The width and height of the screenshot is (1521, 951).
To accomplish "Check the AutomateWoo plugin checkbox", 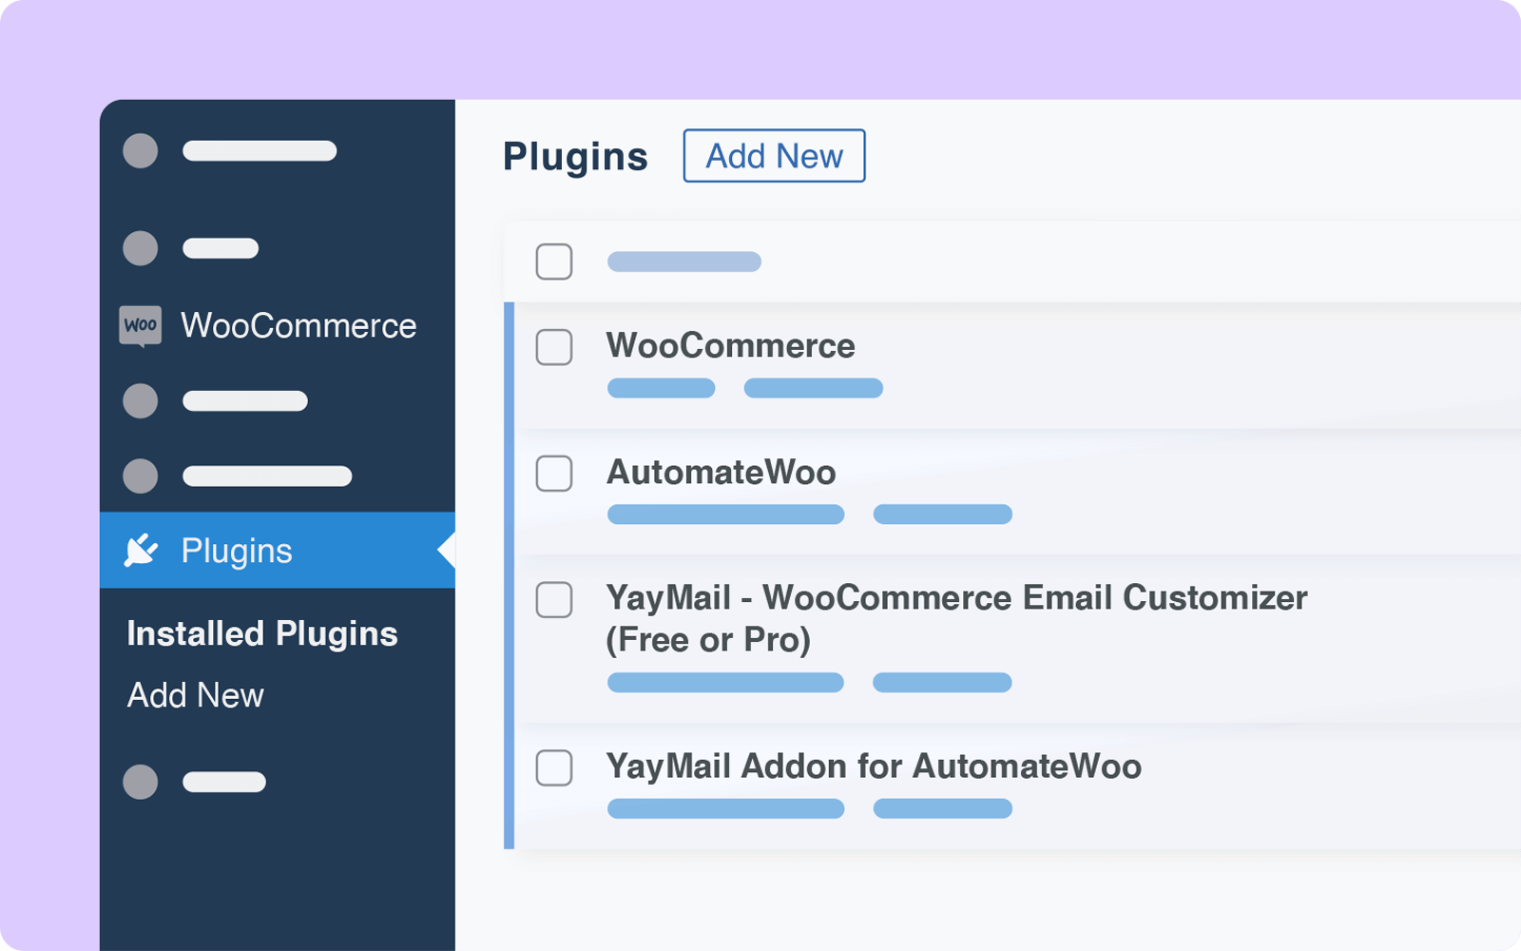I will coord(554,475).
